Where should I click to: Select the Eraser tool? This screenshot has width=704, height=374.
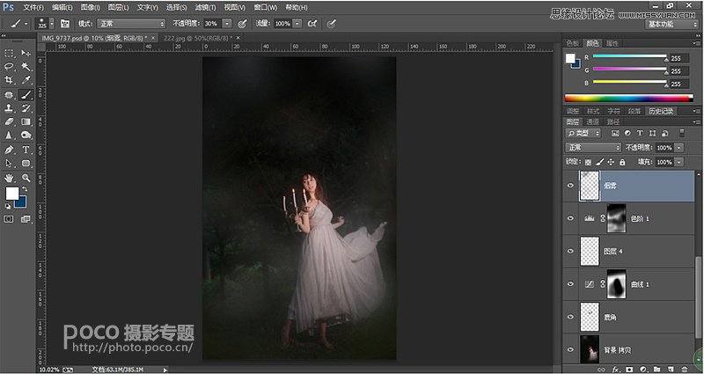point(9,121)
